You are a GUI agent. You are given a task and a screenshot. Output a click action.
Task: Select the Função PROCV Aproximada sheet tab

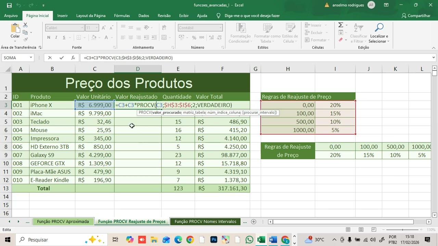[63, 221]
